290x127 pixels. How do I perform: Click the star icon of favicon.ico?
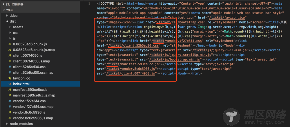pyautogui.click(x=10, y=78)
